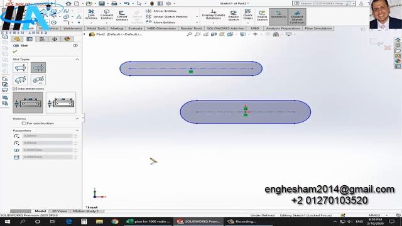
Task: Open the DisplayManager tab
Action: pyautogui.click(x=67, y=39)
